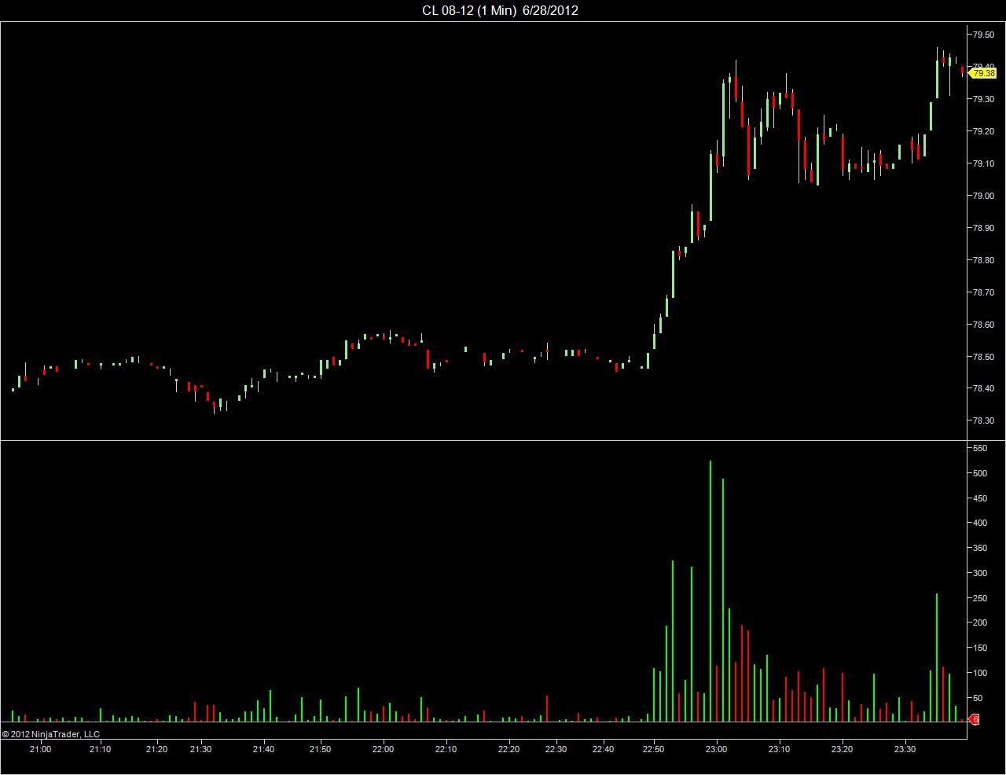Click the 350 volume axis label
Screen dimensions: 1006x775
(979, 548)
